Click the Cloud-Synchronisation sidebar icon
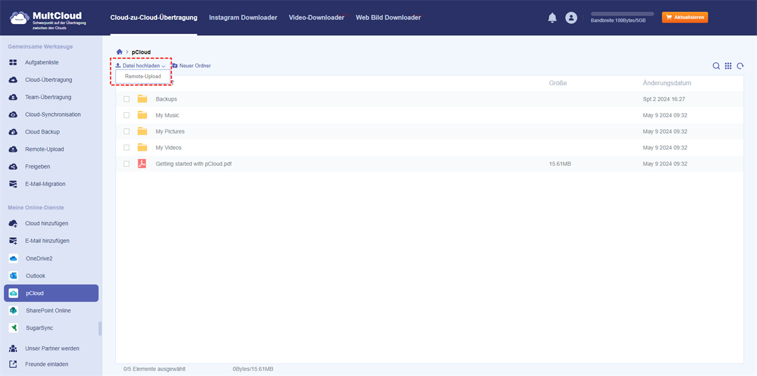The image size is (757, 376). pos(13,115)
